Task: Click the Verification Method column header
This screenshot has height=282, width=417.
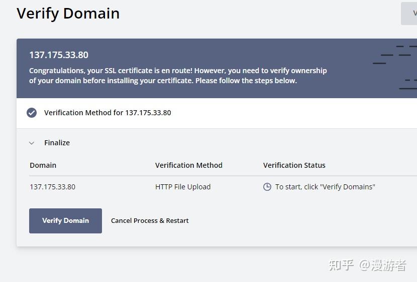Action: 188,165
